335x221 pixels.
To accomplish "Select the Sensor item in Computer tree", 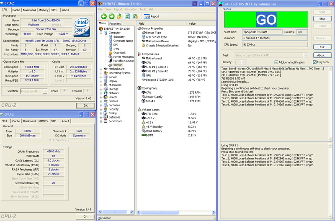I will 118,65.
